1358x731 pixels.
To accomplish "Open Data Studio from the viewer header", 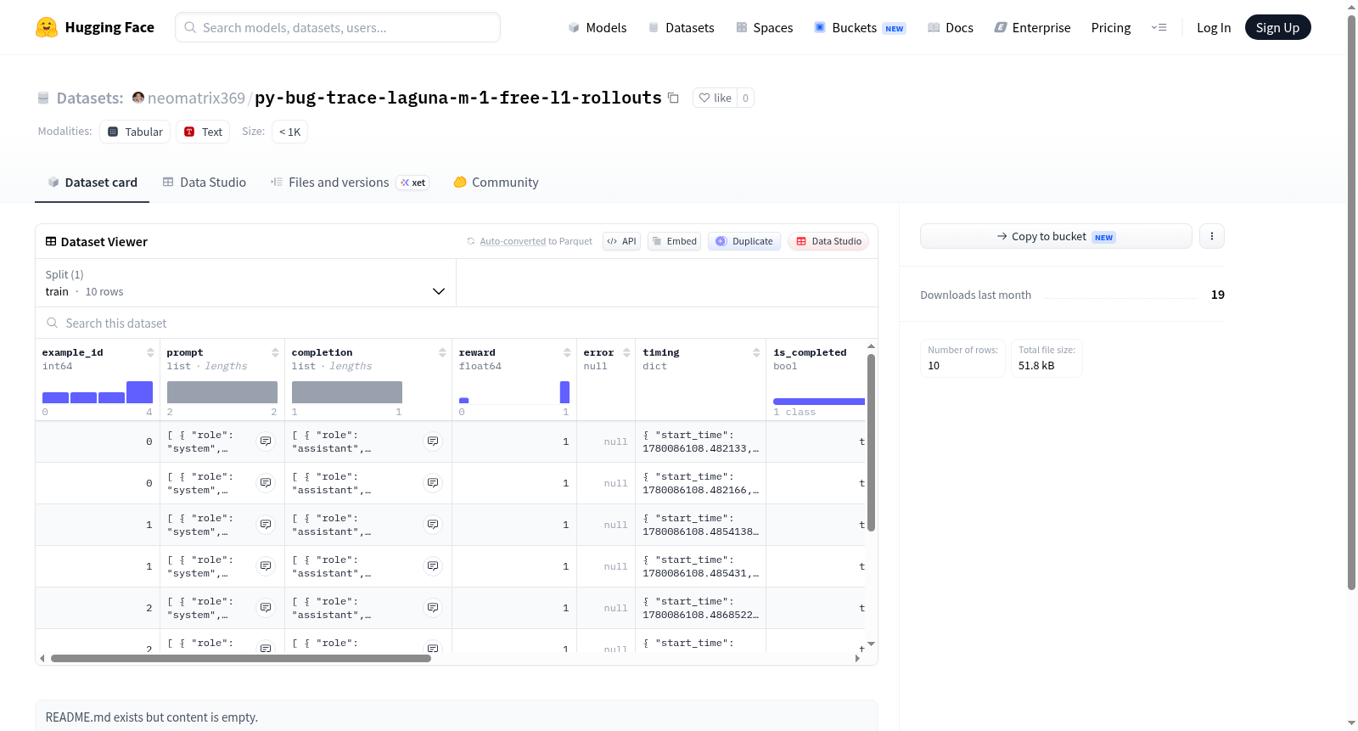I will (828, 241).
